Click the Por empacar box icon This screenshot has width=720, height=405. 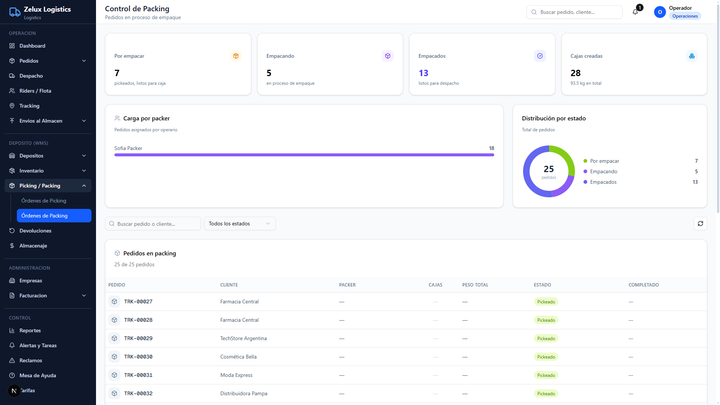[236, 56]
